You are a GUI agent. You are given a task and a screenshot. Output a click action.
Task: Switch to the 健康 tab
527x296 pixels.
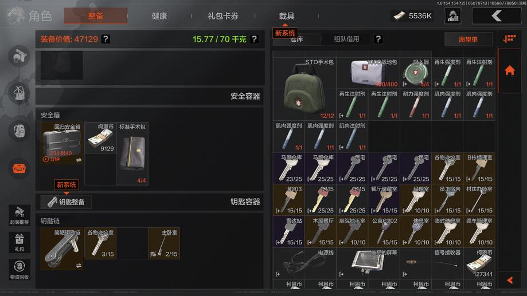159,16
